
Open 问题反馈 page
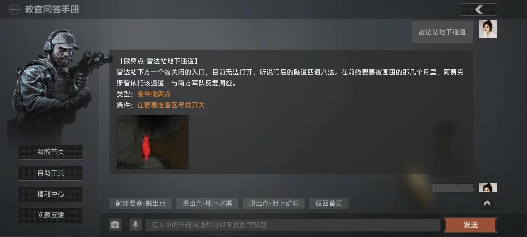coord(51,215)
